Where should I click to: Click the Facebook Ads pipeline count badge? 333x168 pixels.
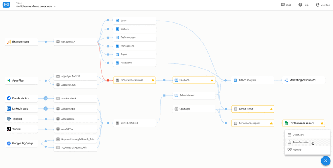tap(45, 98)
